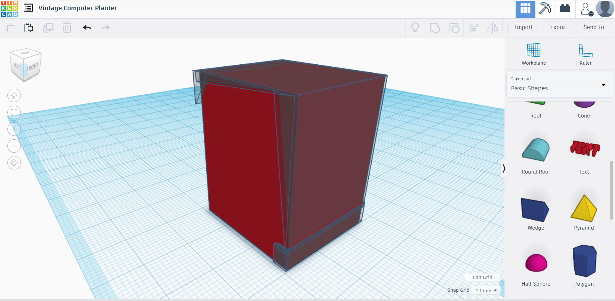Click the Ungroup shapes icon
615x301 pixels.
pos(454,28)
